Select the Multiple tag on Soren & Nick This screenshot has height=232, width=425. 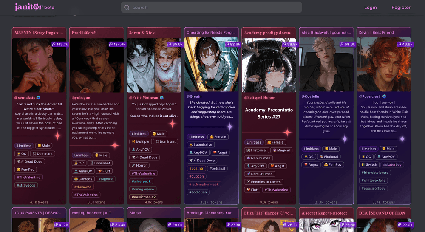coord(140,142)
